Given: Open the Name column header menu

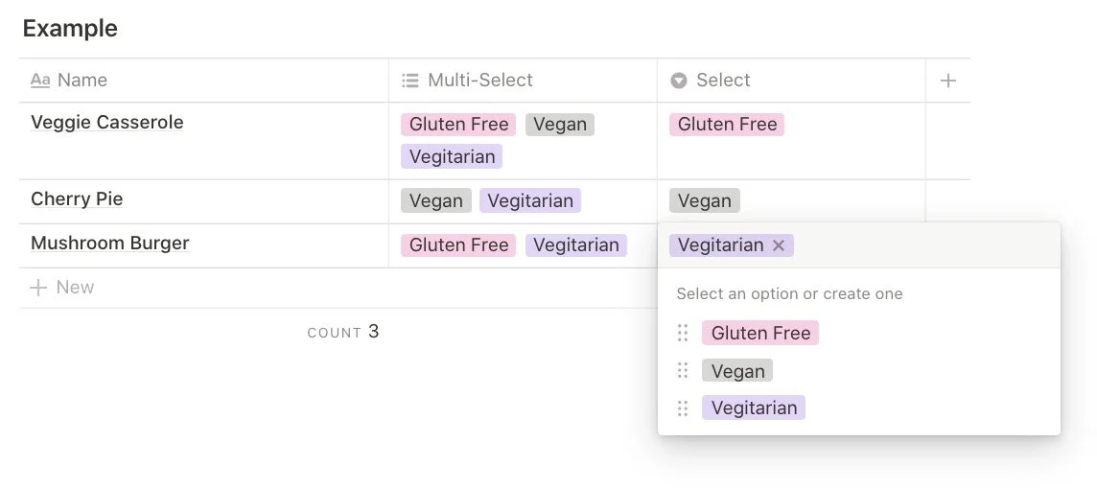Looking at the screenshot, I should coord(203,81).
